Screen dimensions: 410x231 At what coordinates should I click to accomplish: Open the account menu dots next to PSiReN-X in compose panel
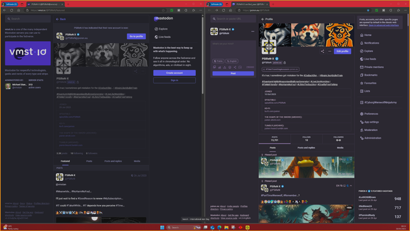[252, 31]
